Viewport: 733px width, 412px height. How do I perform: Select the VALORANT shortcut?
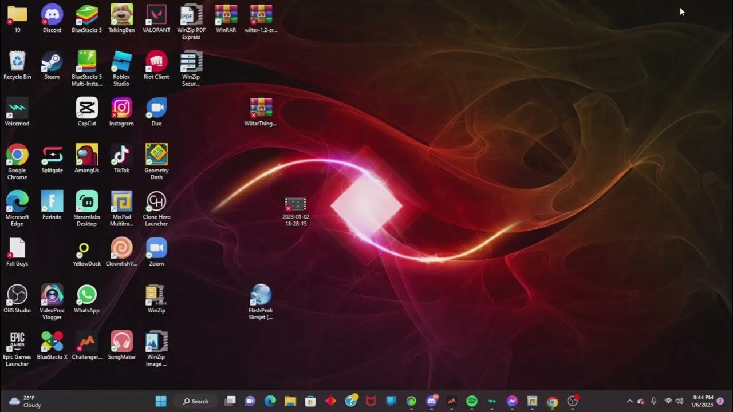point(156,18)
